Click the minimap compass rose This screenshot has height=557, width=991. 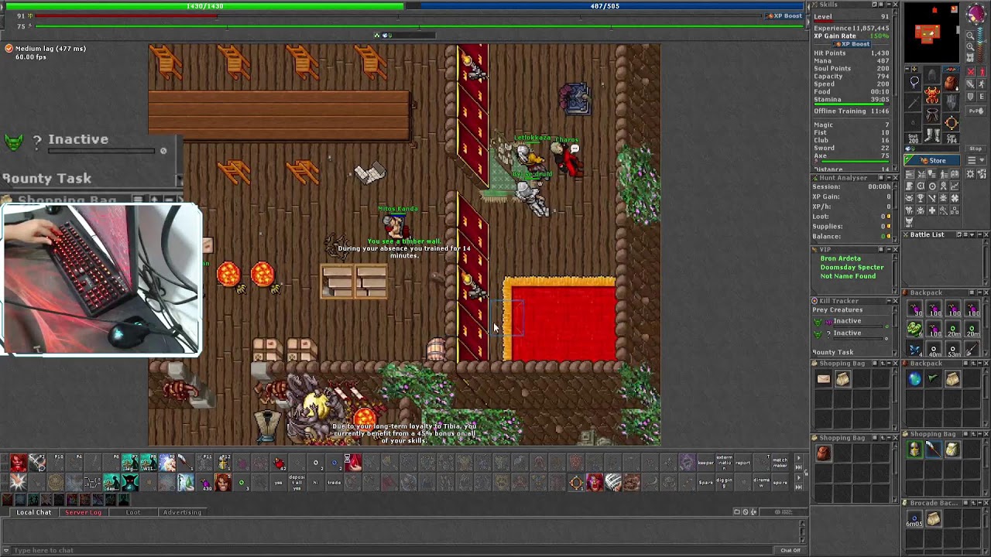pos(976,13)
